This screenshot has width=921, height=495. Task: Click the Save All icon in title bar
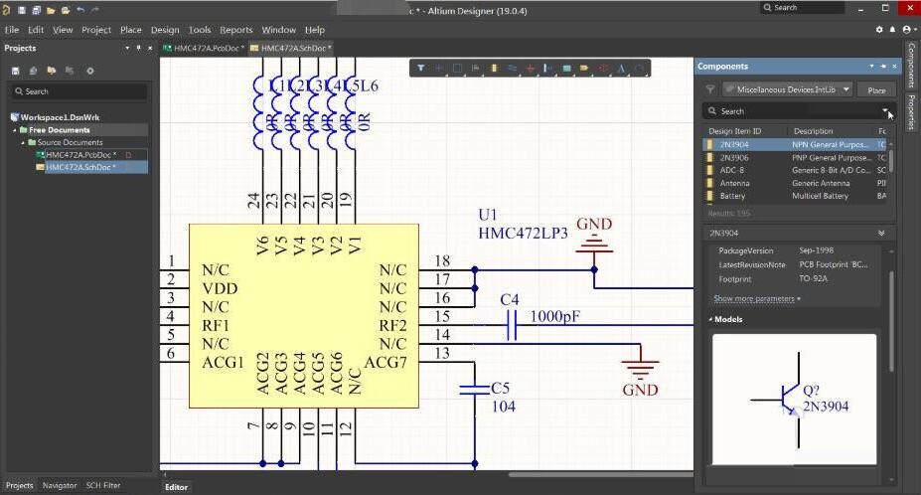pyautogui.click(x=37, y=10)
